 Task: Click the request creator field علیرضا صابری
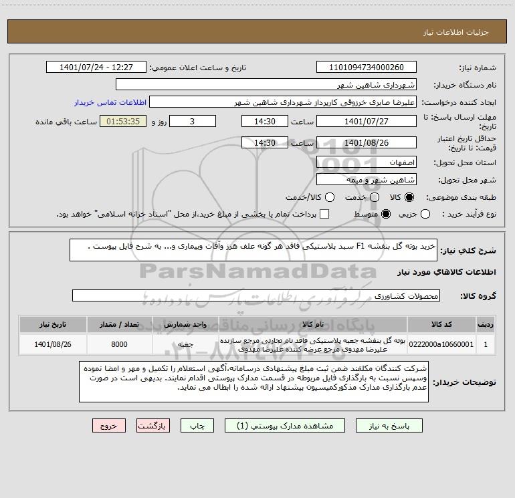pyautogui.click(x=283, y=102)
